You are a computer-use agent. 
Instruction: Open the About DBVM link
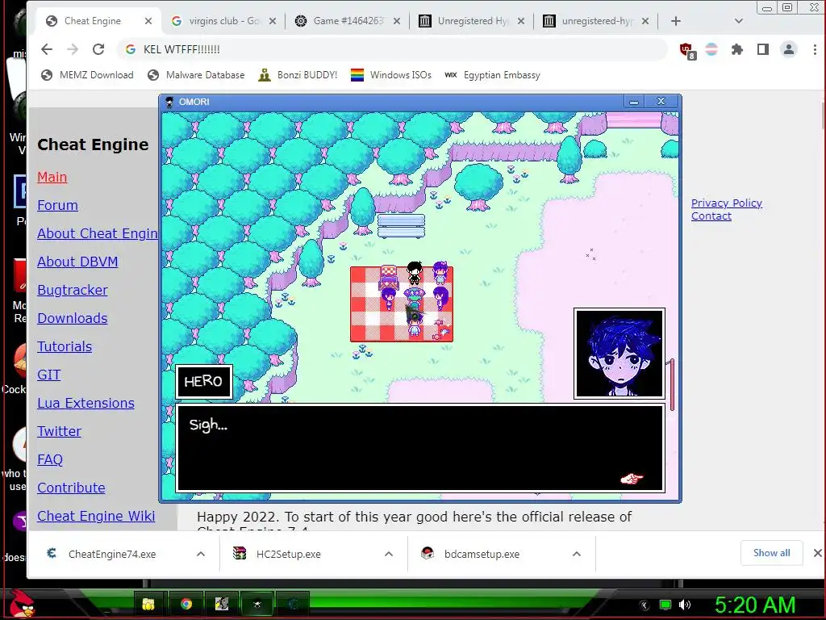coord(77,262)
